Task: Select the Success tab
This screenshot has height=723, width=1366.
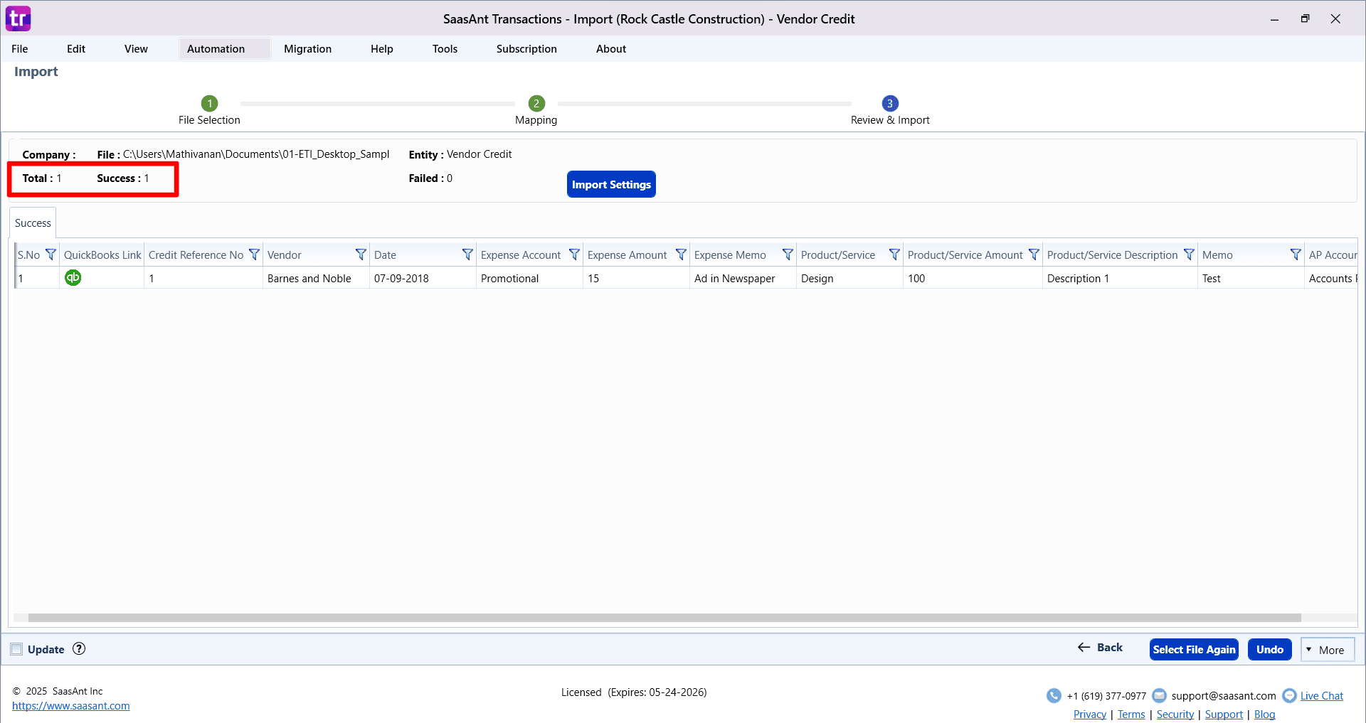Action: [x=33, y=223]
